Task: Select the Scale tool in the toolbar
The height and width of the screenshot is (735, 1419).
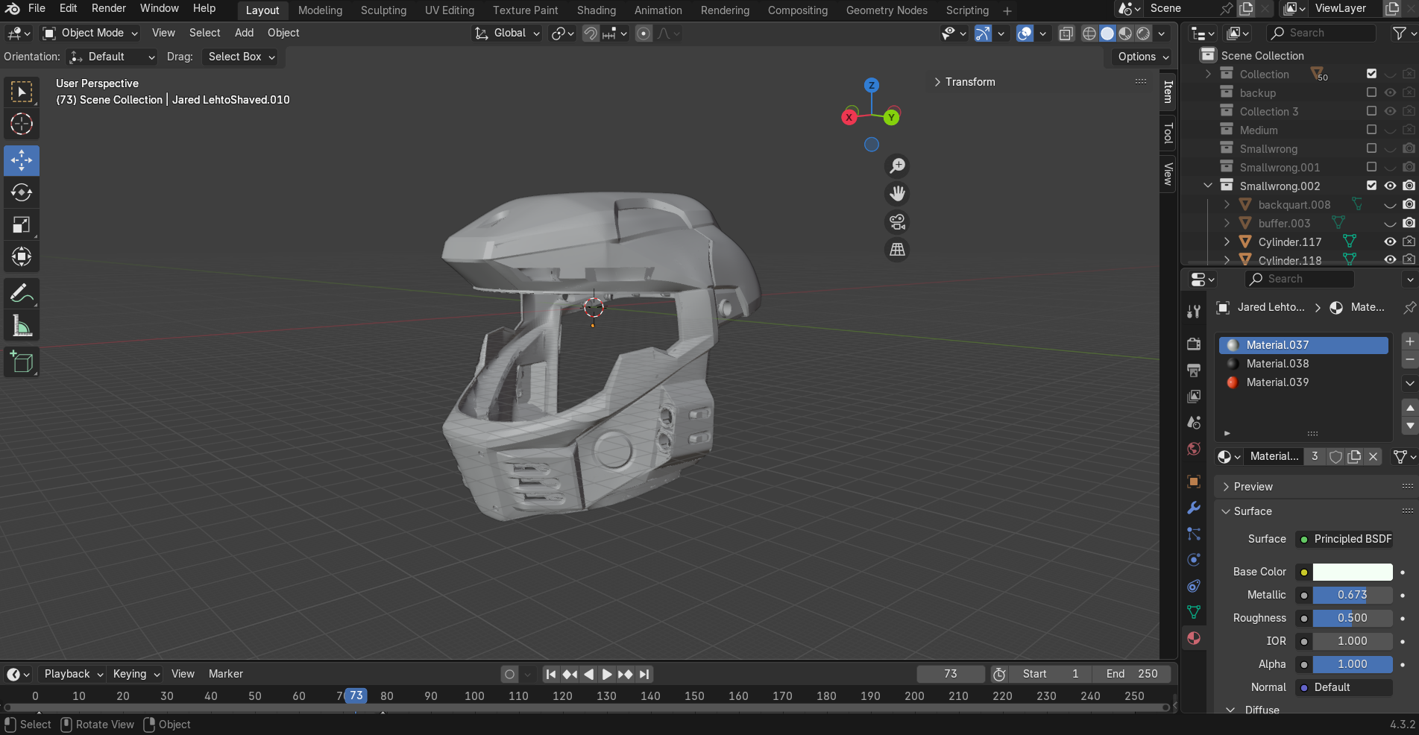Action: [x=21, y=224]
